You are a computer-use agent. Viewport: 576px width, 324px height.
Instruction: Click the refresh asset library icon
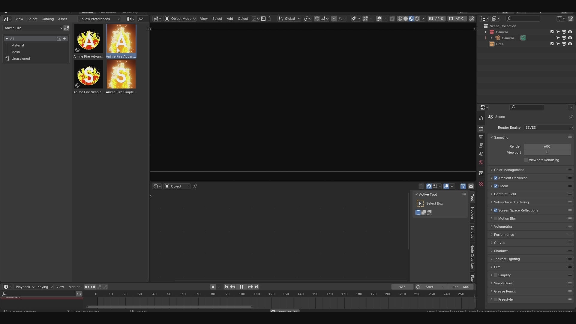coord(67,28)
